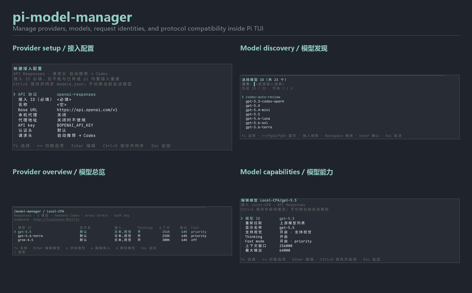Viewport: 472px width, 293px height.
Task: Click a 添加模型 hint in overview
Action: 76,248
